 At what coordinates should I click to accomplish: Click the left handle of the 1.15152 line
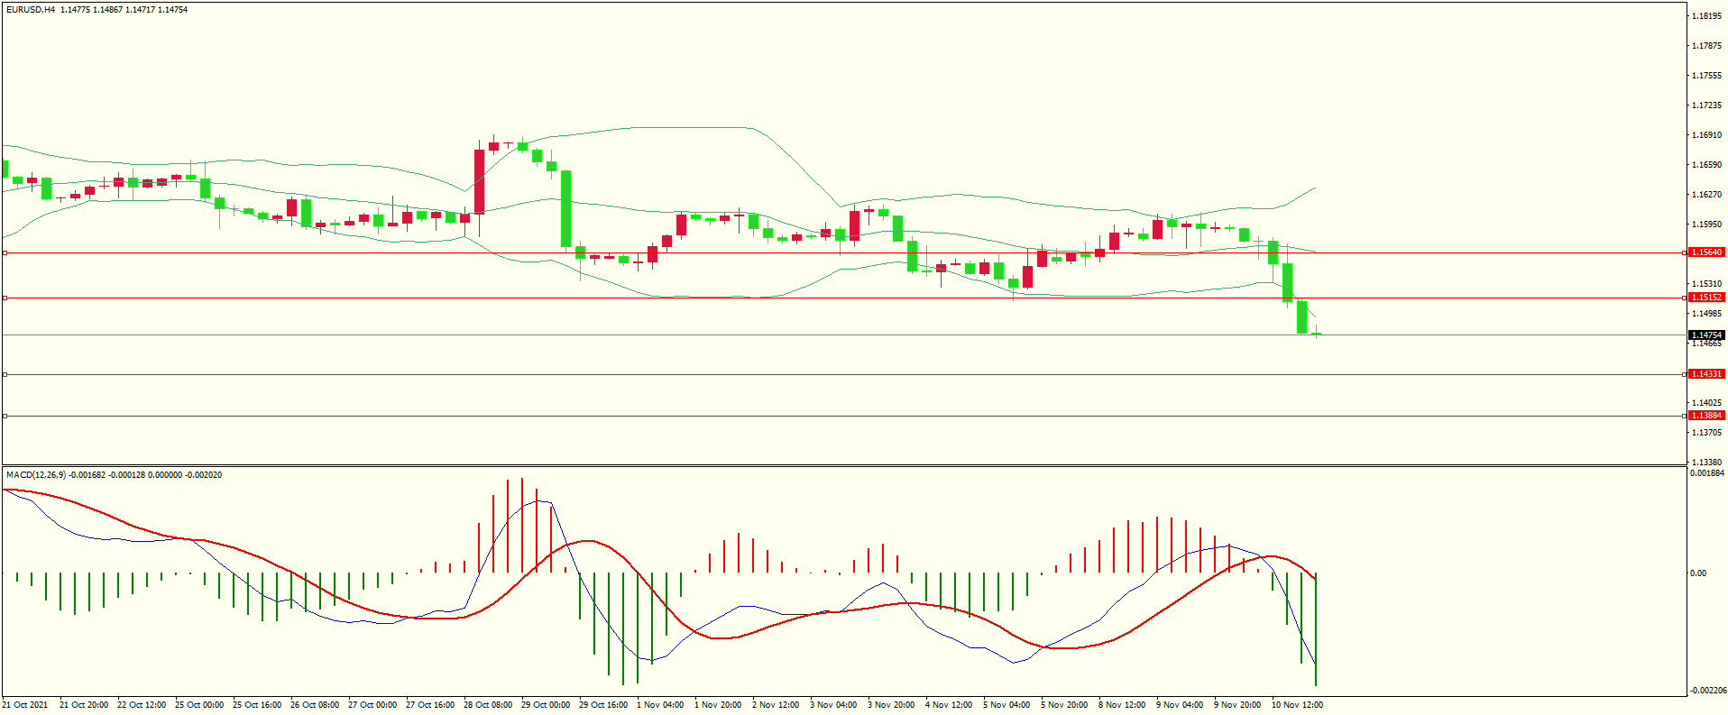[x=5, y=298]
